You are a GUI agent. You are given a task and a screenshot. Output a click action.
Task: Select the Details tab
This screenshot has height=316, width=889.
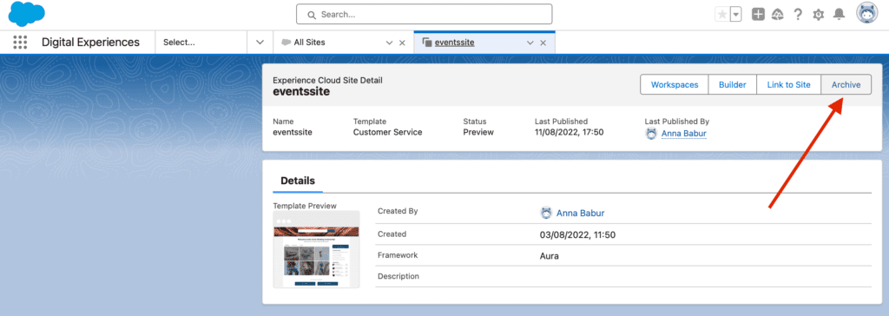298,181
